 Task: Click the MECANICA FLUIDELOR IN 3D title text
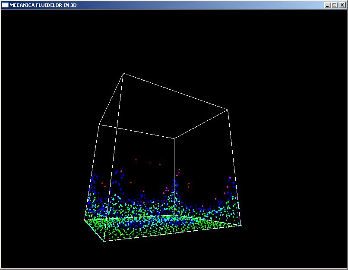[x=43, y=5]
